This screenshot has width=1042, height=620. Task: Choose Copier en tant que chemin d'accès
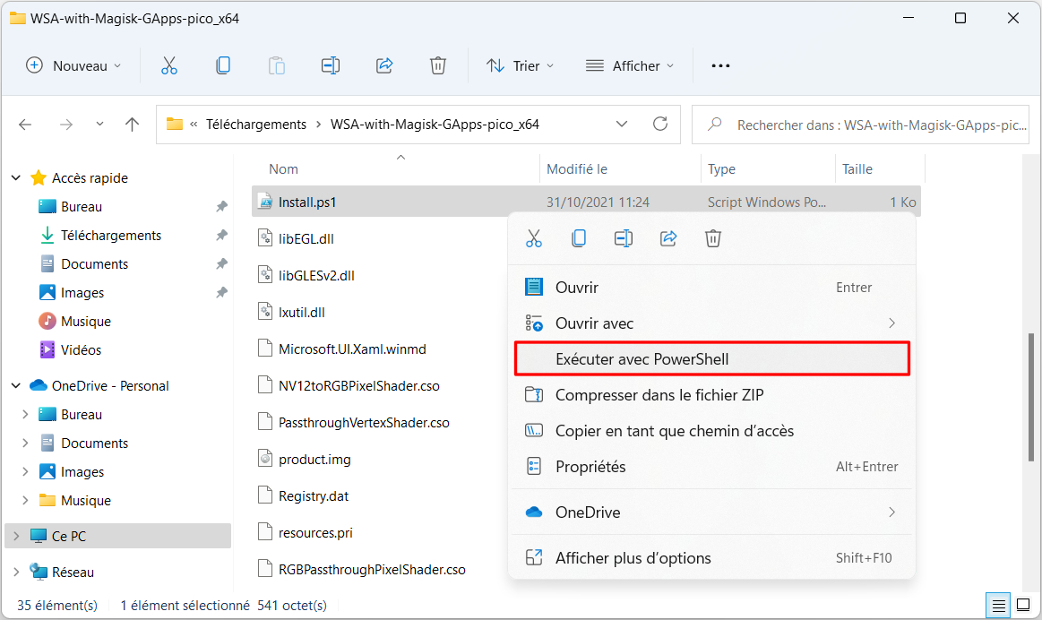(x=711, y=431)
